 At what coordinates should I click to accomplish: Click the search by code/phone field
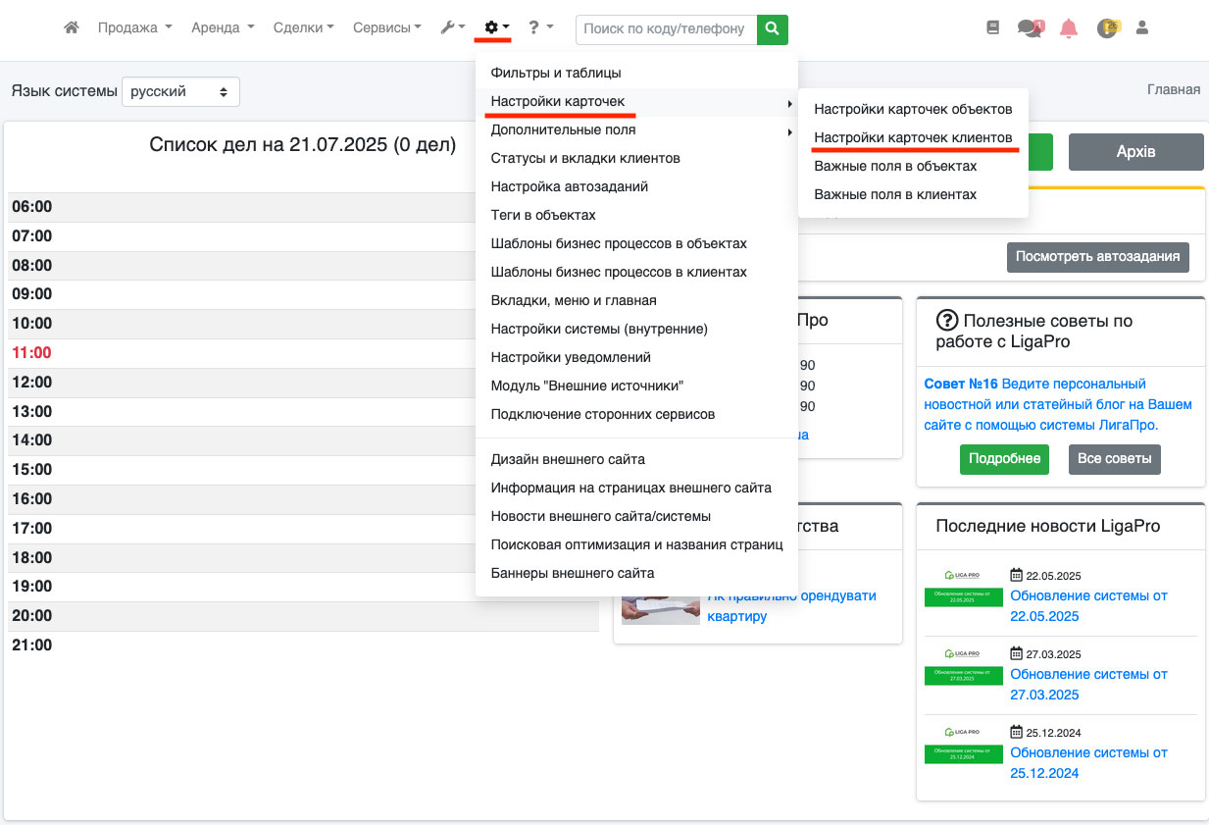[666, 28]
